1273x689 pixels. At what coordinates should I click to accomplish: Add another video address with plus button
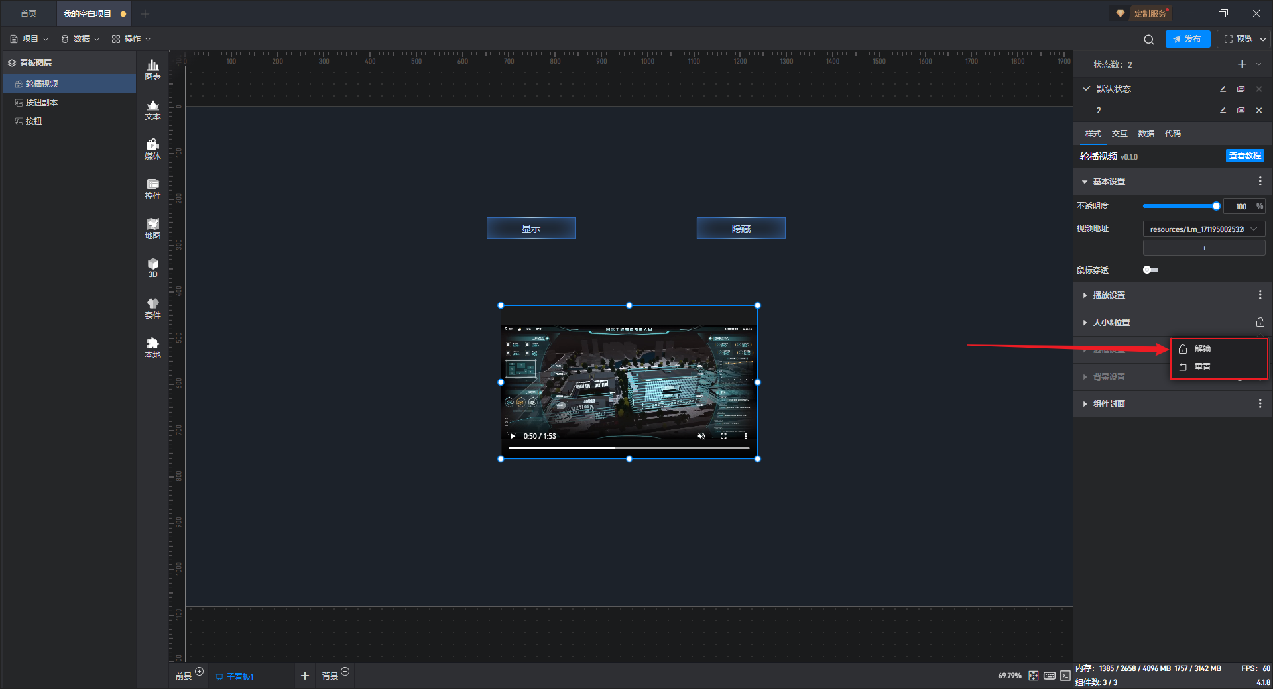tap(1204, 248)
